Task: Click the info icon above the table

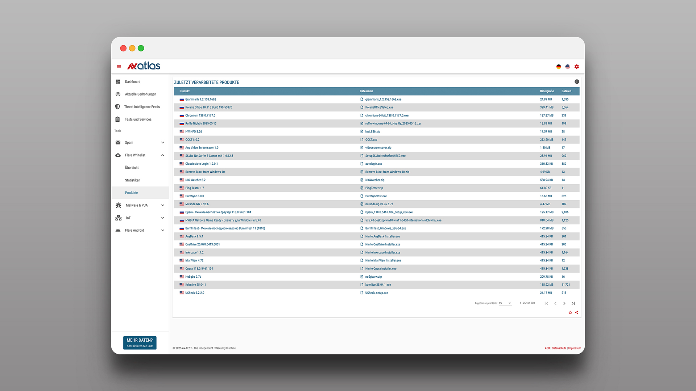Action: pyautogui.click(x=577, y=82)
